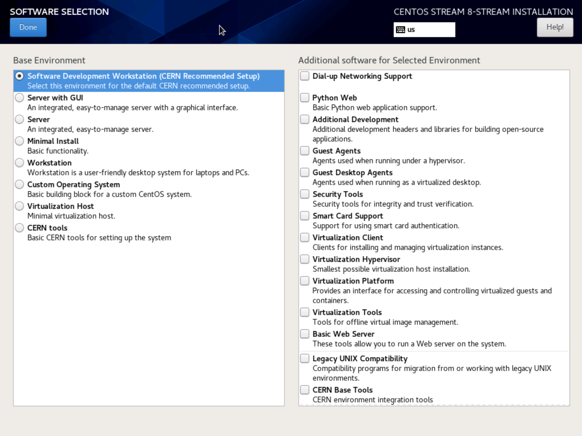Click 'Security tools for integrity and trust verification.'
The image size is (582, 436).
393,204
